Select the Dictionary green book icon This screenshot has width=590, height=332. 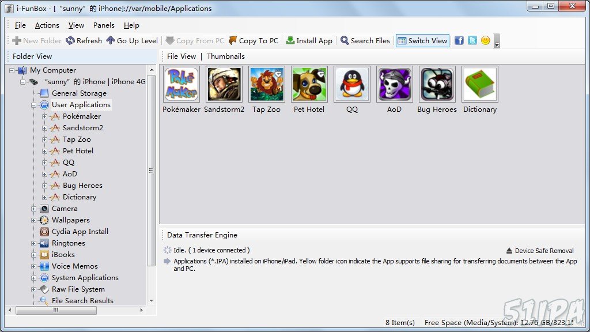pos(480,84)
